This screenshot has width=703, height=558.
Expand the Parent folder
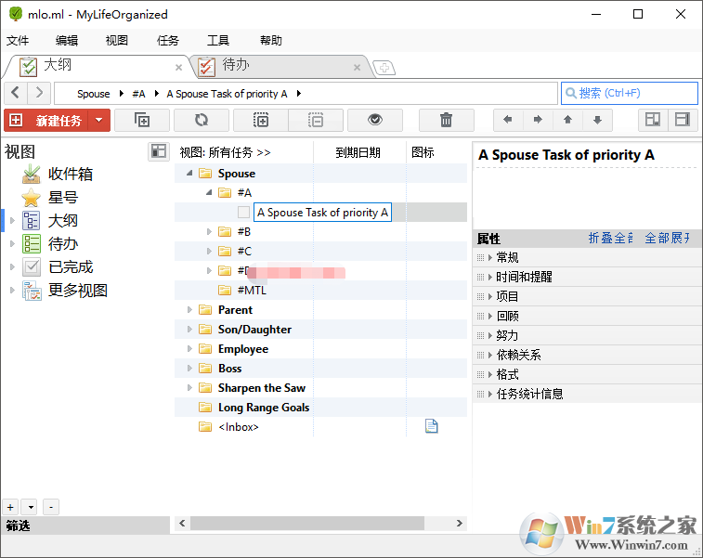(189, 310)
